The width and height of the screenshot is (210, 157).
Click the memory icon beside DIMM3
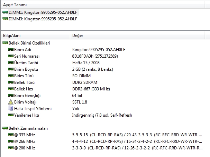coord(5,19)
